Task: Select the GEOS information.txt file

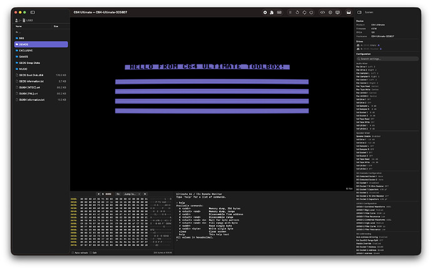Action: pos(41,81)
